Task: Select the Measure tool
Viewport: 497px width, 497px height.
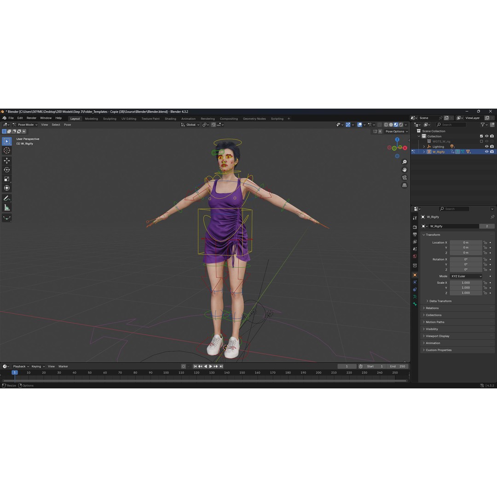Action: (6, 208)
